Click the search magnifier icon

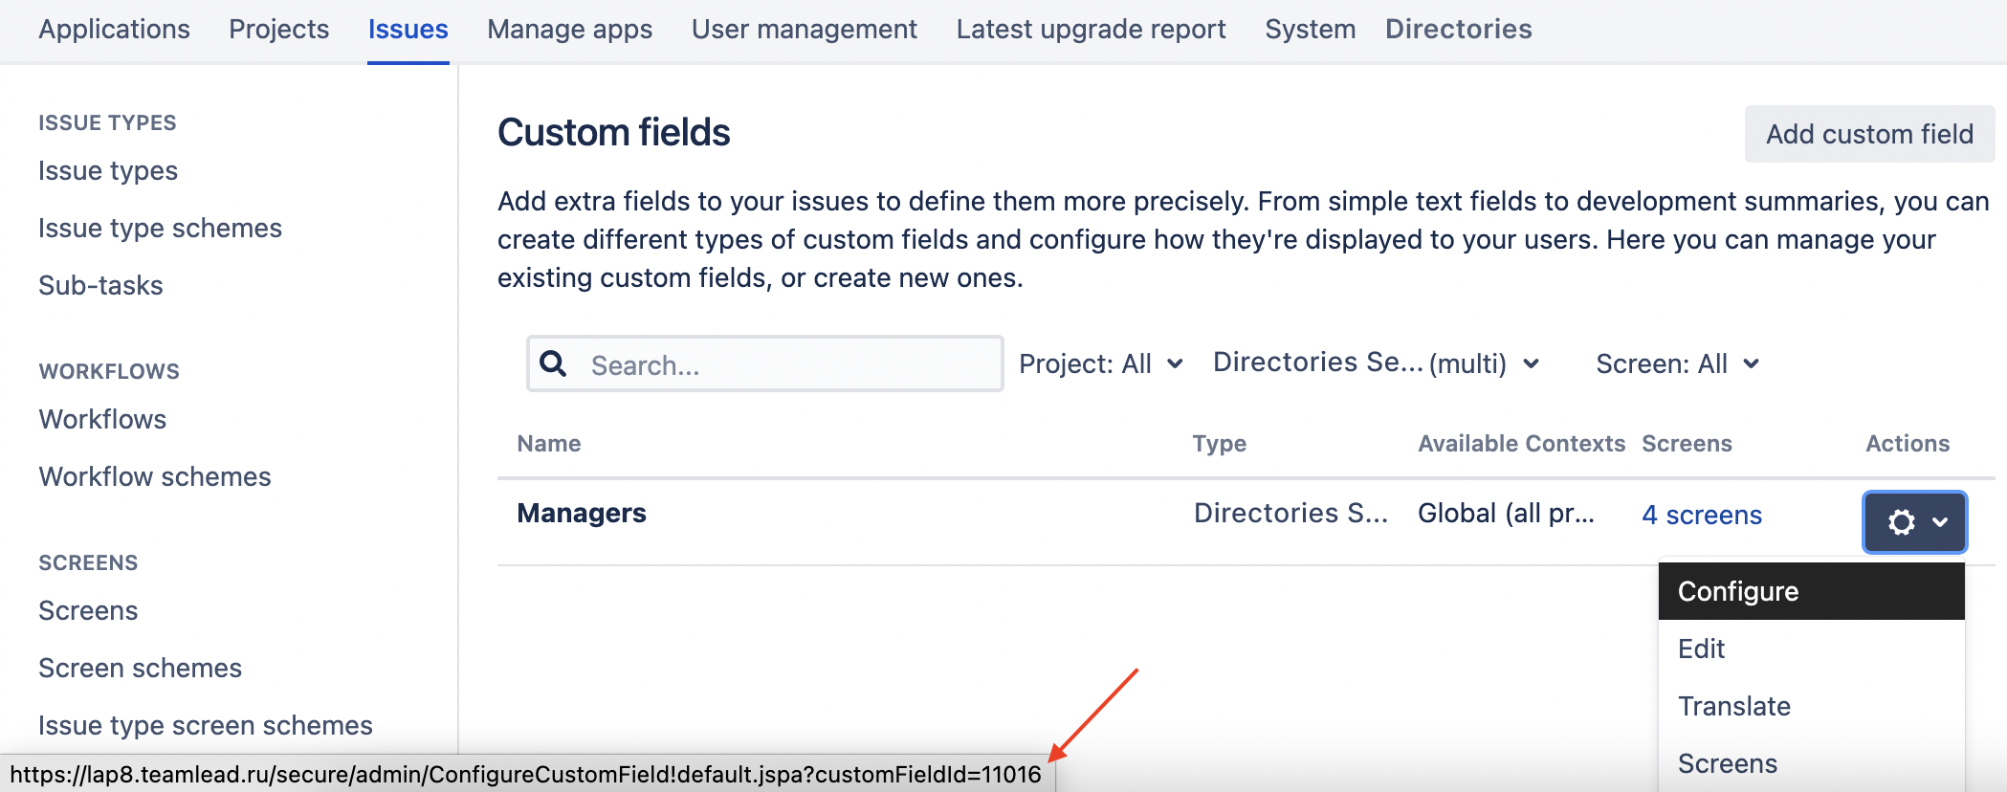point(554,363)
